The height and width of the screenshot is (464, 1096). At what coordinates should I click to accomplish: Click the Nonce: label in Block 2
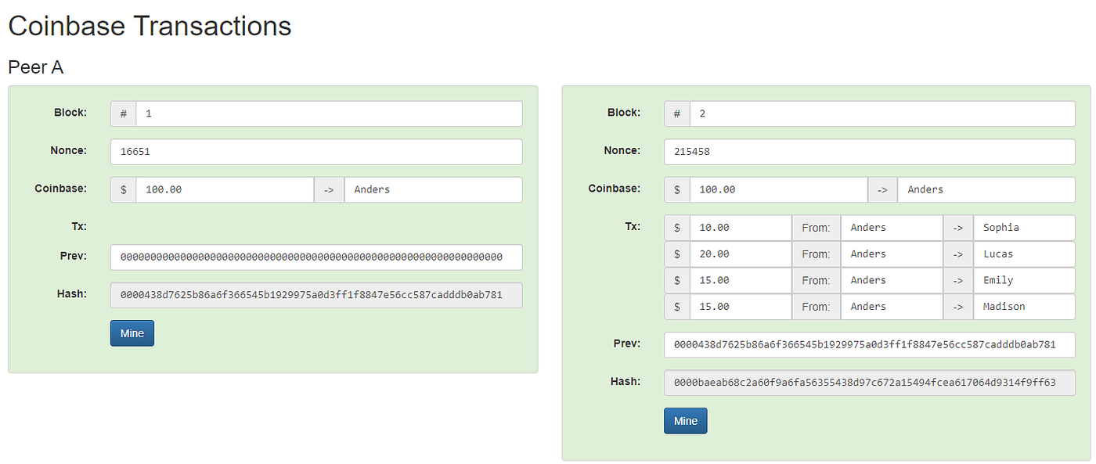pyautogui.click(x=622, y=150)
